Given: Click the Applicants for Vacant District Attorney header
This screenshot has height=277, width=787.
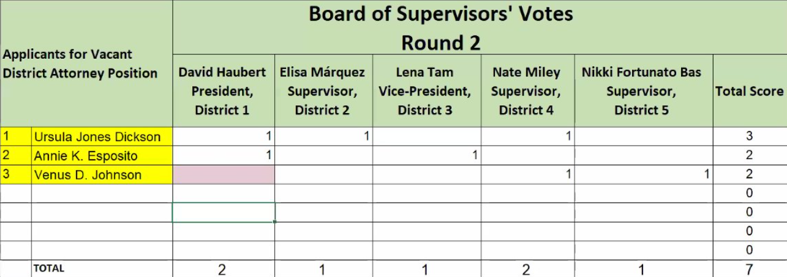Looking at the screenshot, I should point(80,64).
